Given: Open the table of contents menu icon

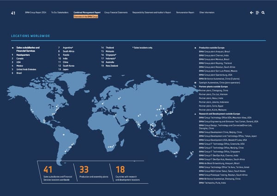Looking at the screenshot, I should pyautogui.click(x=257, y=13).
